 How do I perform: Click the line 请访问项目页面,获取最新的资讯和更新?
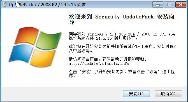(107, 59)
